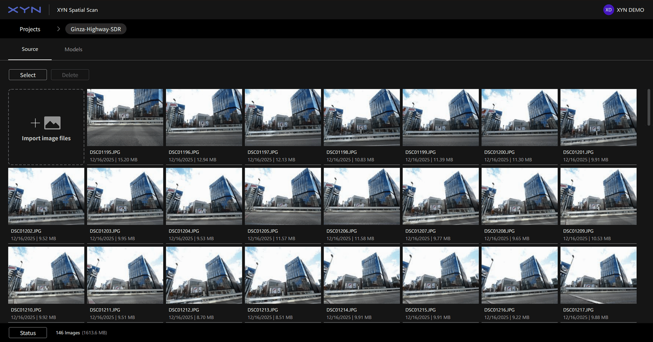Click file name label DSC01217.JPG
This screenshot has height=342, width=653.
click(x=578, y=310)
